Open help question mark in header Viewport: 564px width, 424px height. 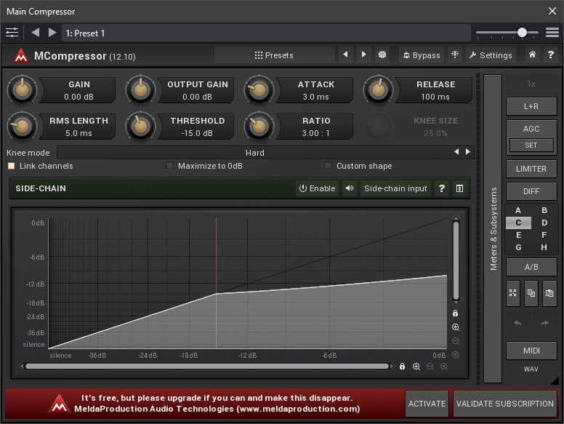pos(550,55)
